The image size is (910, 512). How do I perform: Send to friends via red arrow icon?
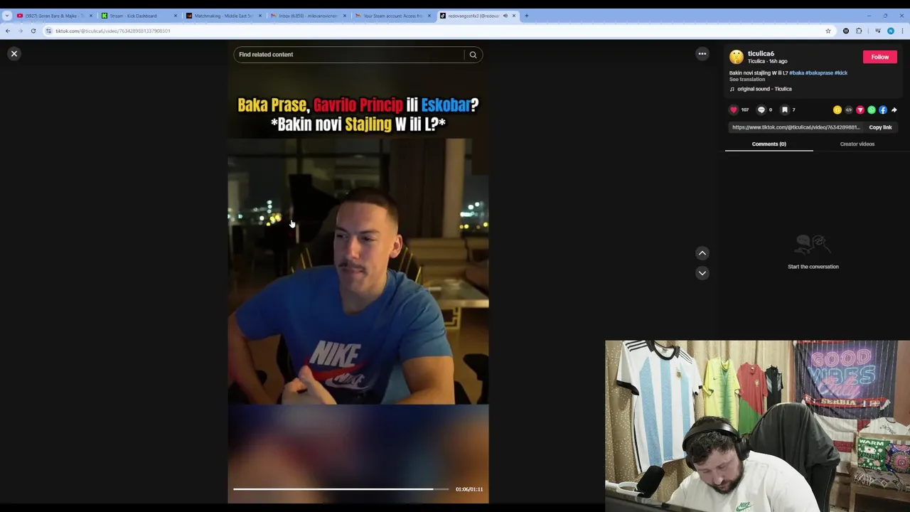[x=860, y=110]
